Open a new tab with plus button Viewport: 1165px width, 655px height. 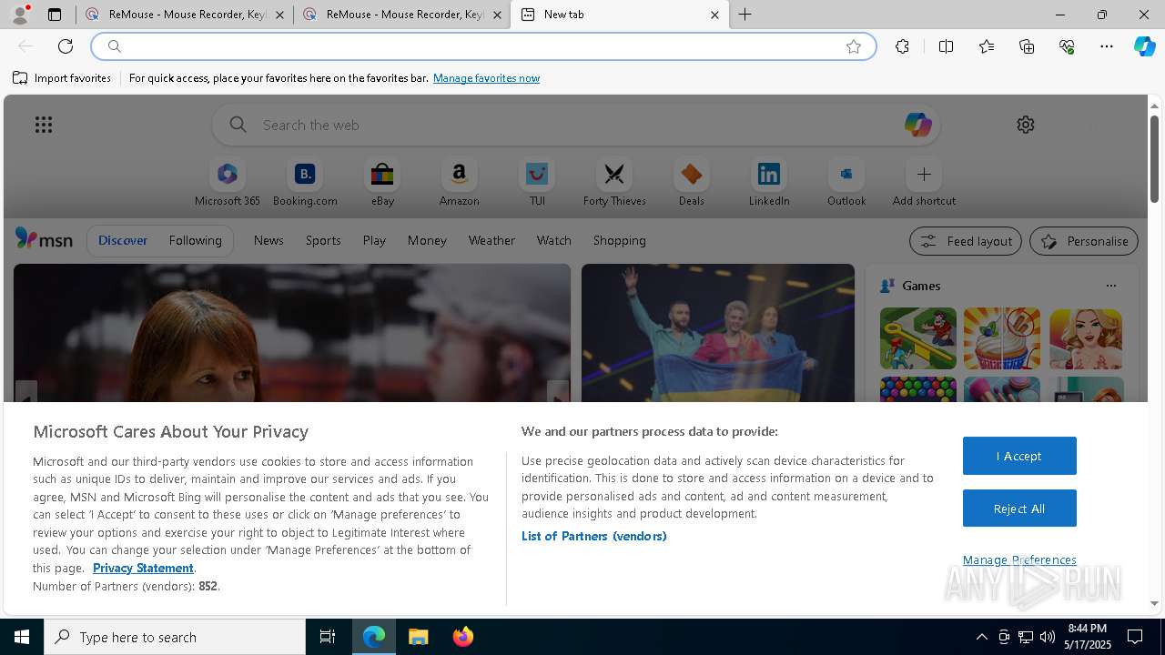(x=745, y=15)
